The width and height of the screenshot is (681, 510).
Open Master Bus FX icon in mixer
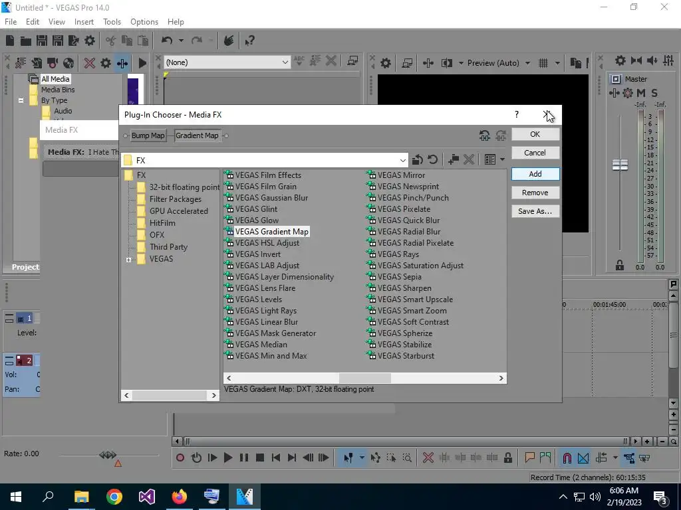[x=614, y=93]
